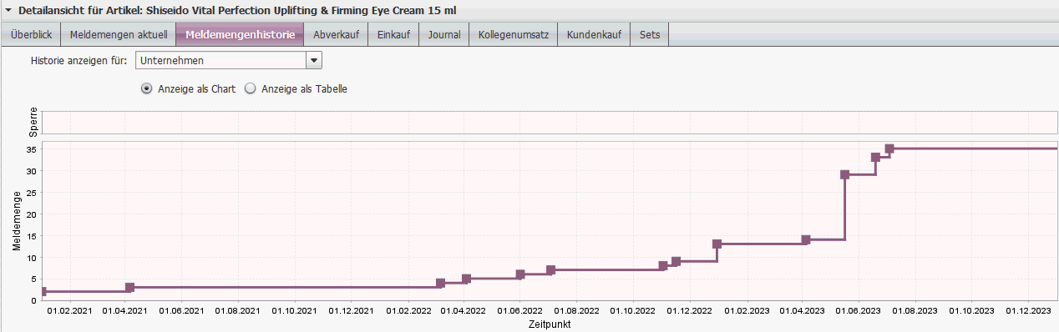
Task: Open the Historie anzeigen für dropdown arrow
Action: pyautogui.click(x=314, y=61)
